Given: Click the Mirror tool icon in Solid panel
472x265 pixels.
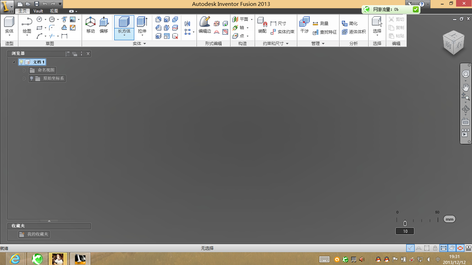Looking at the screenshot, I should pyautogui.click(x=188, y=24).
